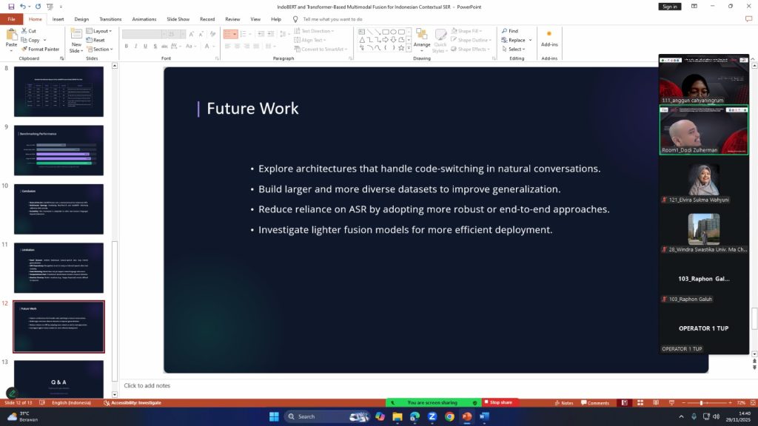Switch to the Transitions ribbon tab

click(110, 19)
